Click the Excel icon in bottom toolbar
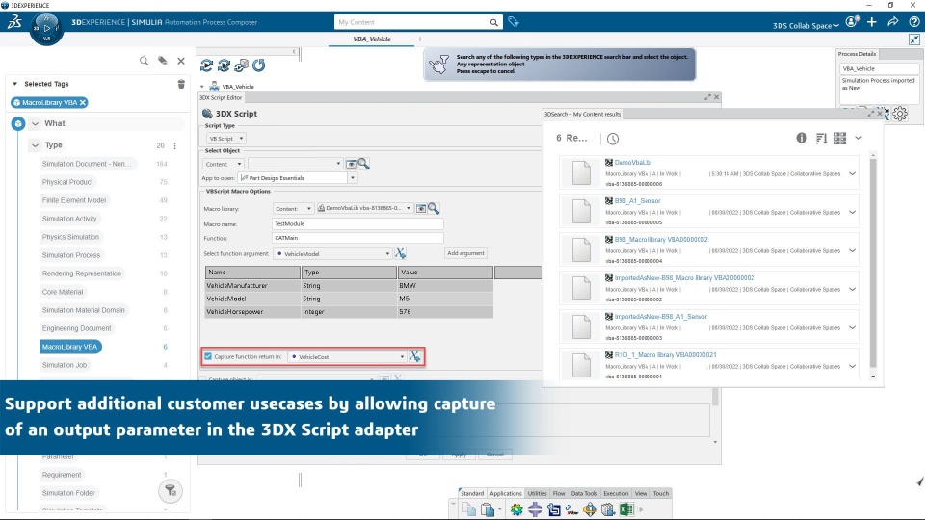 pos(626,508)
